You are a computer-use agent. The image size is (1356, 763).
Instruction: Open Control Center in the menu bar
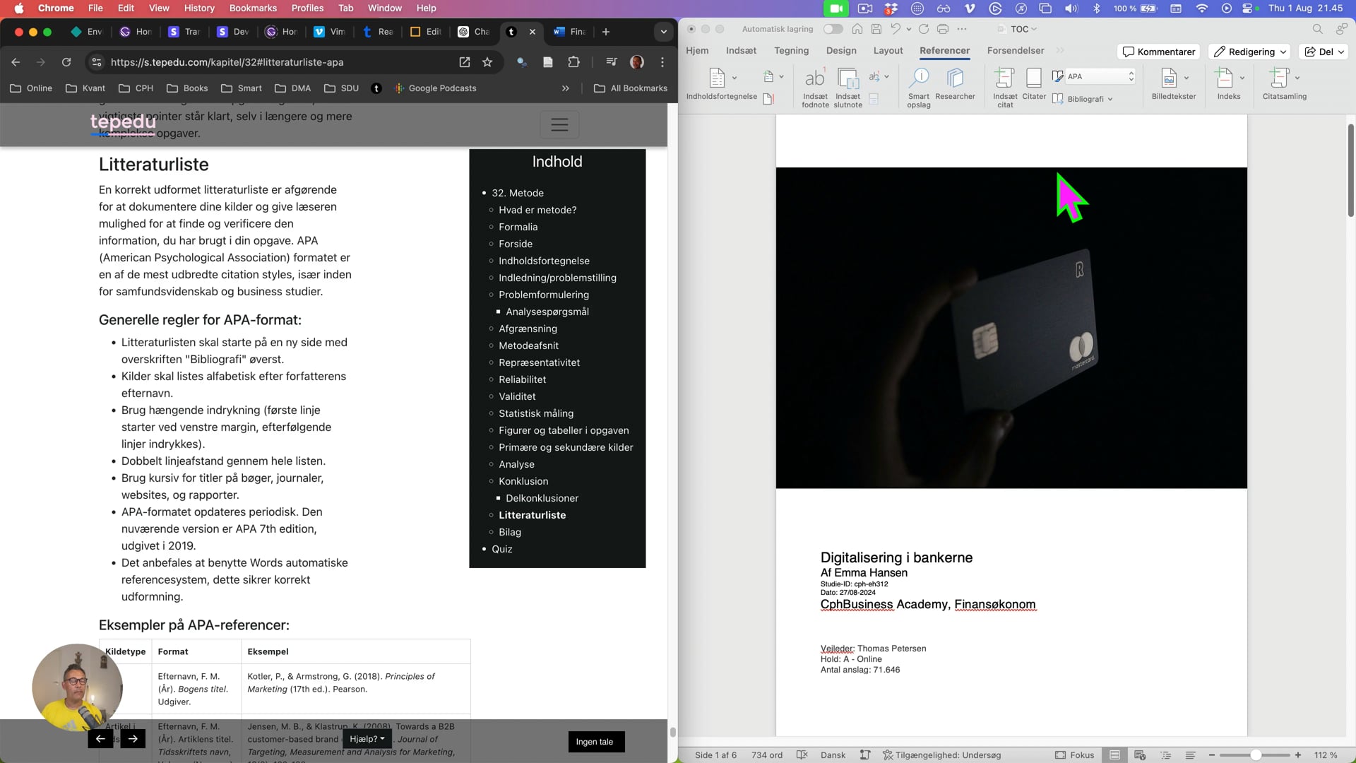click(x=1247, y=8)
